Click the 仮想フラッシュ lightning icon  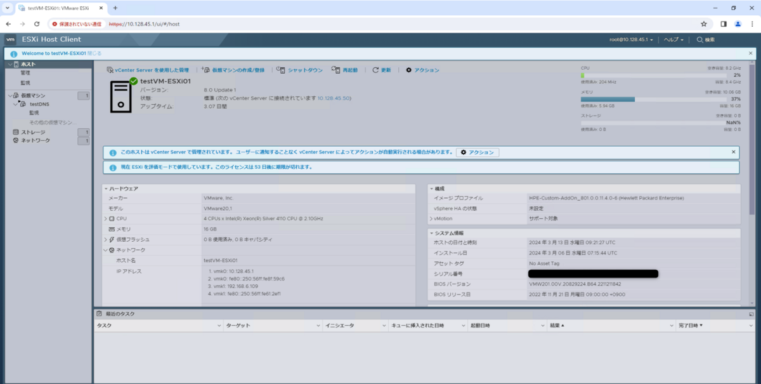pos(112,239)
